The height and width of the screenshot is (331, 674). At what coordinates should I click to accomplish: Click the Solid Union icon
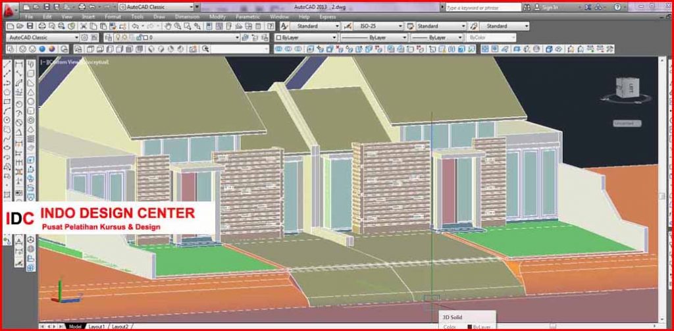pos(278,49)
